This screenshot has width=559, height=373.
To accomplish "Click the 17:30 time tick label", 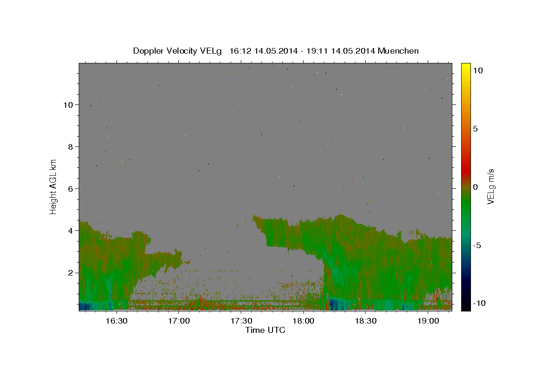I will pos(241,321).
